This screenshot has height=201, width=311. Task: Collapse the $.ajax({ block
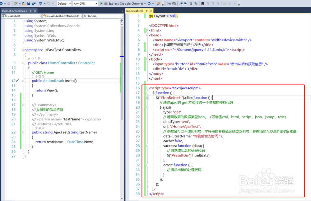click(x=147, y=107)
